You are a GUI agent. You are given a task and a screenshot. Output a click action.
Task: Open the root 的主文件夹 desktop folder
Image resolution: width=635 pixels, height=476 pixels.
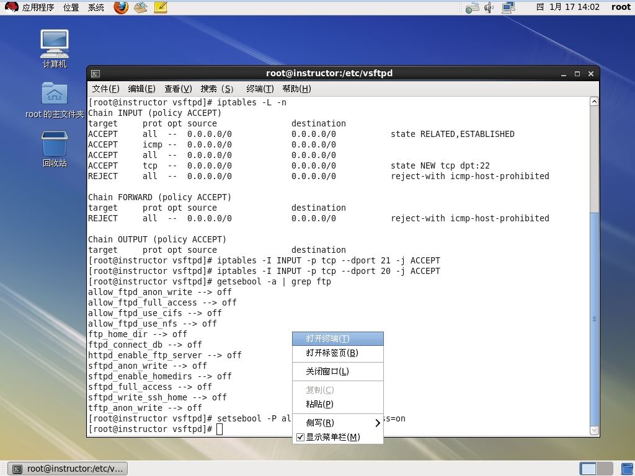click(x=55, y=100)
